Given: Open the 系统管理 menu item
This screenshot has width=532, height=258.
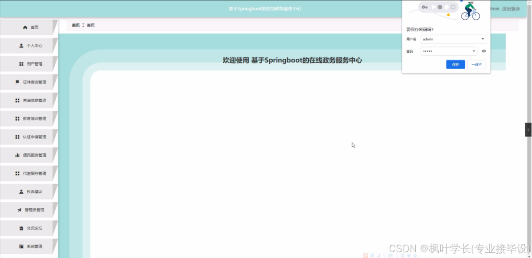Looking at the screenshot, I should click(x=29, y=246).
